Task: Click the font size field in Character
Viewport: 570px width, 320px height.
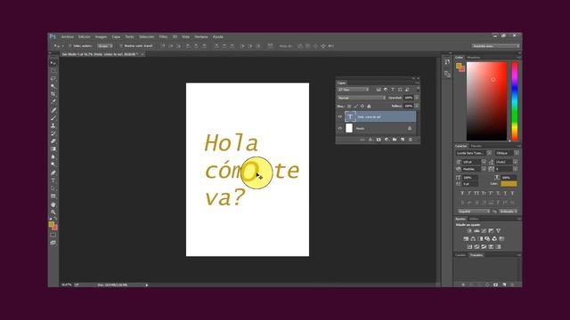Action: 471,162
